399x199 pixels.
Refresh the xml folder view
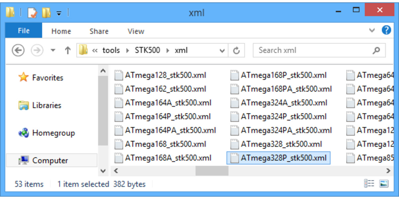click(x=236, y=50)
